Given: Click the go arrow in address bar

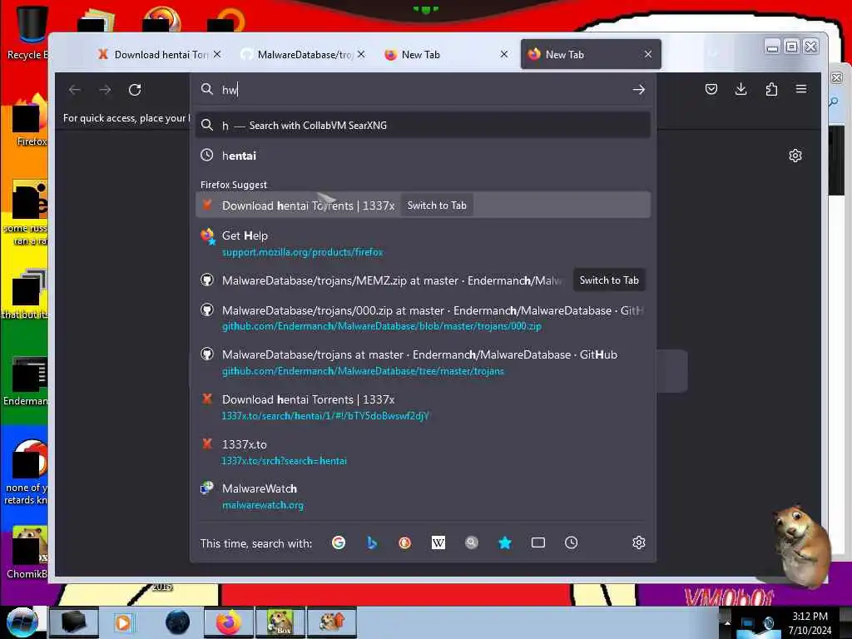Looking at the screenshot, I should [638, 90].
